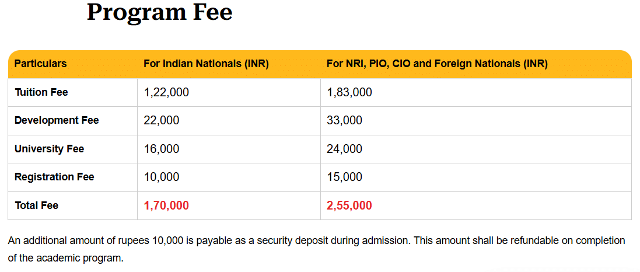The width and height of the screenshot is (640, 272).
Task: Select the University Fee row label
Action: point(49,149)
